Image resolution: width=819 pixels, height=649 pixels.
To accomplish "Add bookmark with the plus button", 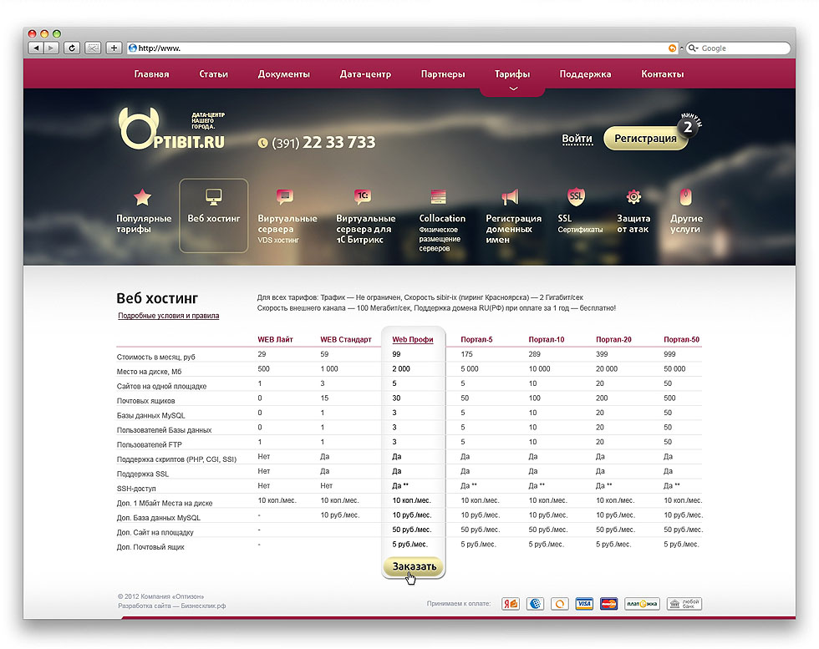I will 114,48.
